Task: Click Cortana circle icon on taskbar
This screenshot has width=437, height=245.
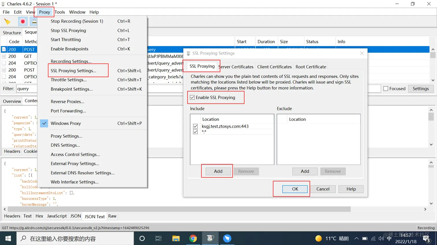Action: [142, 238]
